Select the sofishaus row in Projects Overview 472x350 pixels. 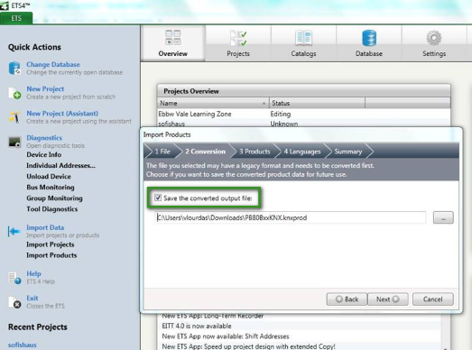(x=304, y=124)
